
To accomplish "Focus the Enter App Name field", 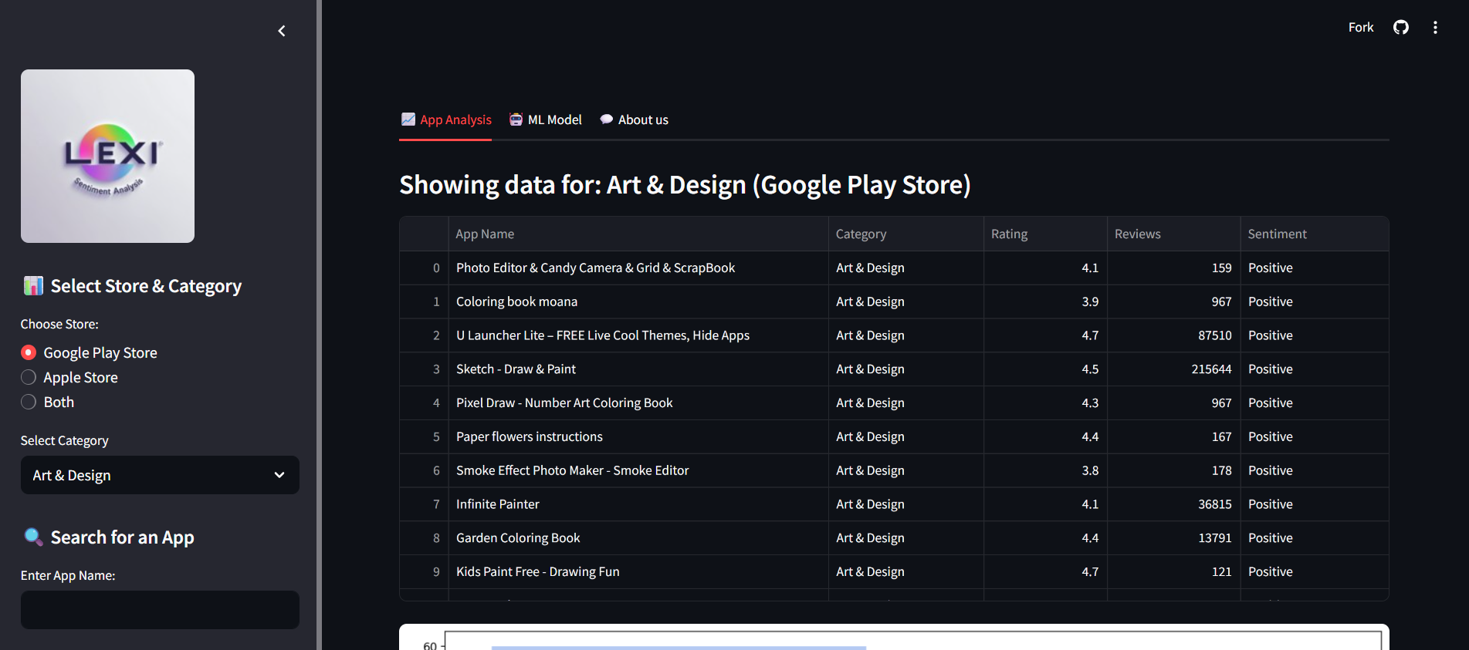I will click(160, 610).
